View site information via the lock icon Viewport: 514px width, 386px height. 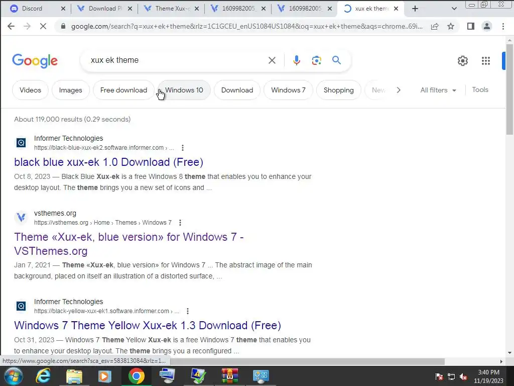pos(63,26)
